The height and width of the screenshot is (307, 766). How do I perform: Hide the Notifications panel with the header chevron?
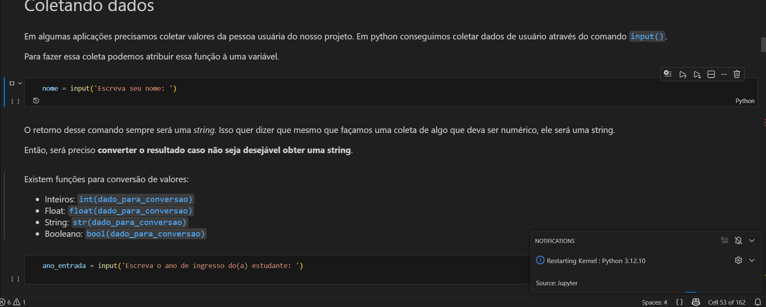[752, 241]
